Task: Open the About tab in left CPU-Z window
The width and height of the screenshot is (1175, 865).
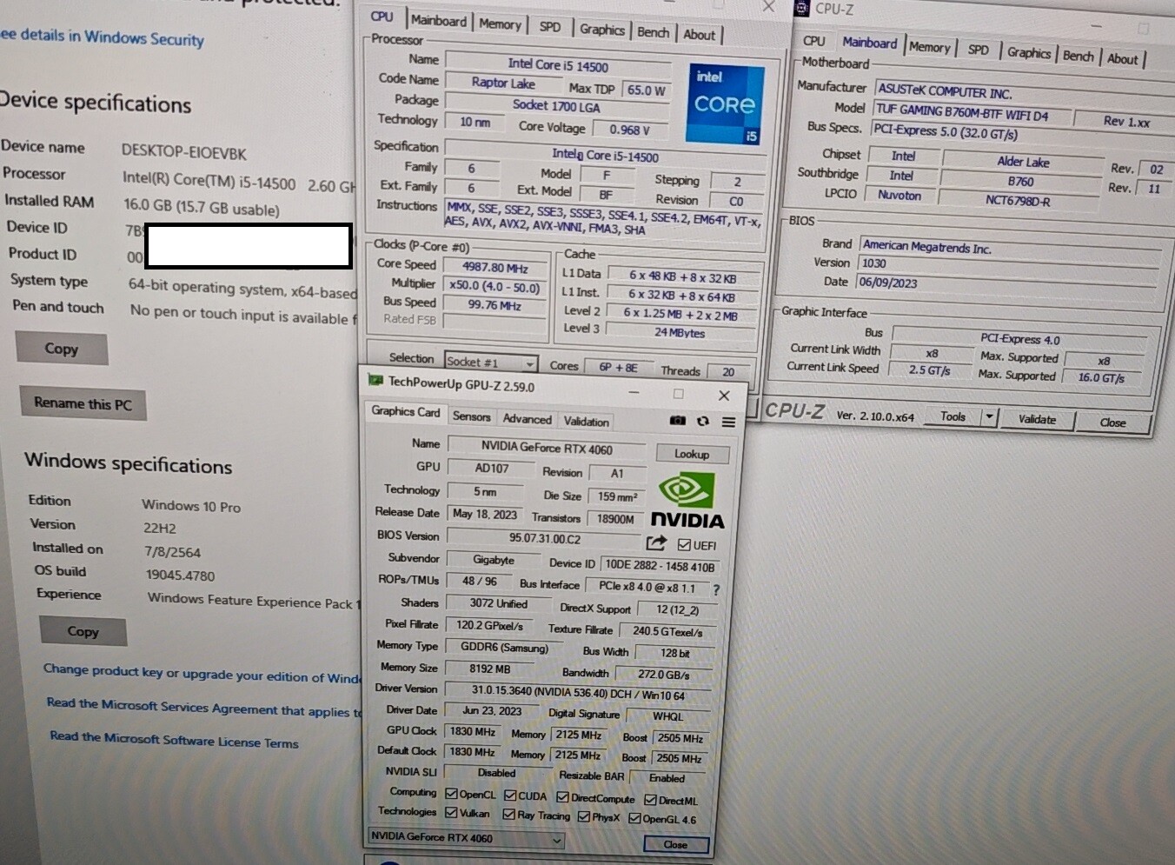Action: (700, 35)
